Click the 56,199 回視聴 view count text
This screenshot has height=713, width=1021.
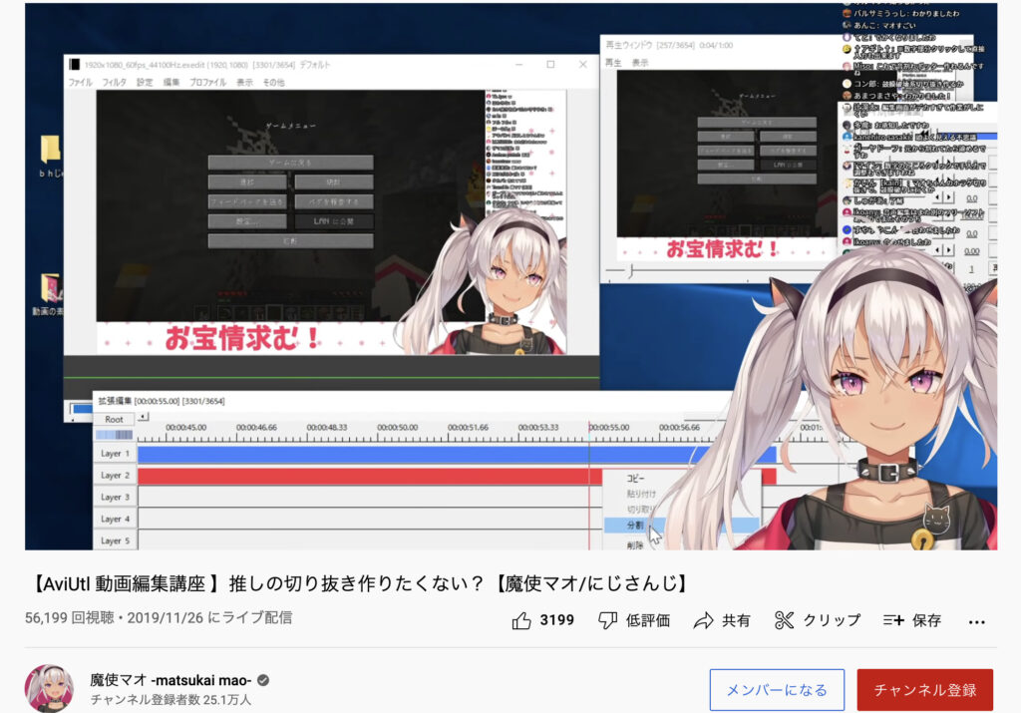tap(69, 617)
